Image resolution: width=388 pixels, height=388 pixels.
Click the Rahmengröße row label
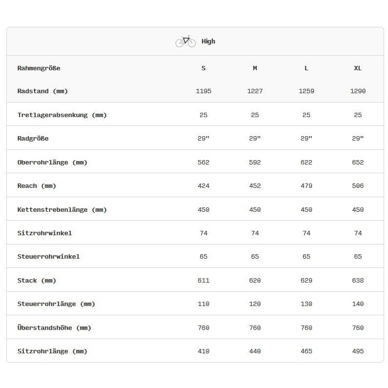point(39,68)
